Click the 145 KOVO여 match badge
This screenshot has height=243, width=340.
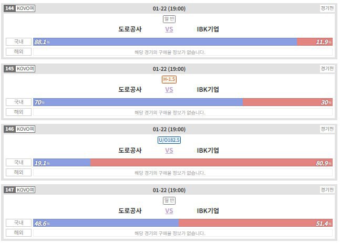19,69
